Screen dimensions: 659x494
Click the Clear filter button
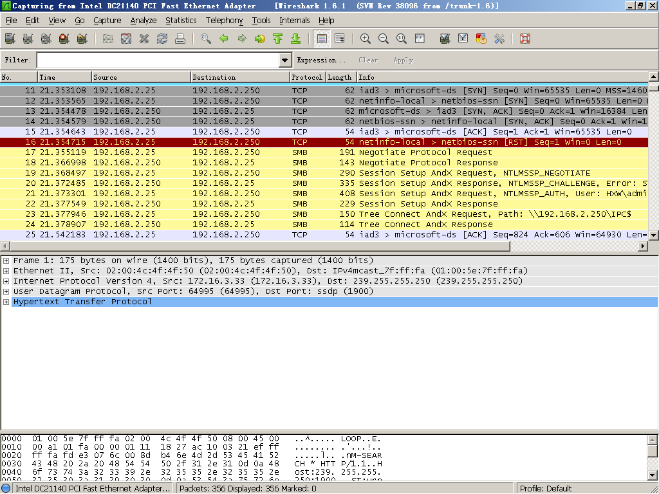tap(368, 60)
